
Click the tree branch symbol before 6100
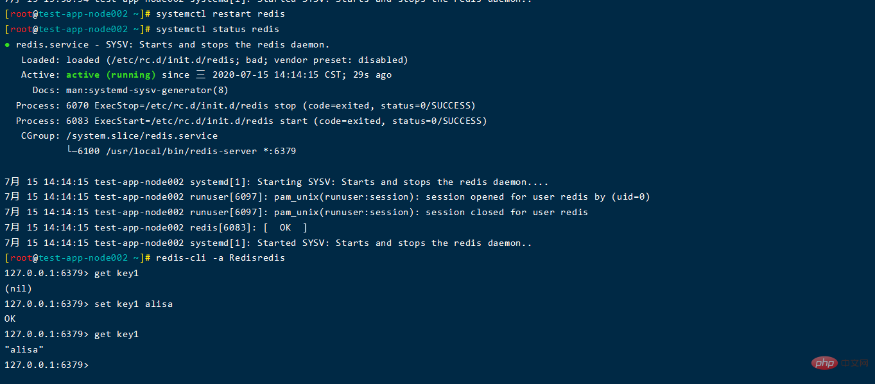point(71,151)
